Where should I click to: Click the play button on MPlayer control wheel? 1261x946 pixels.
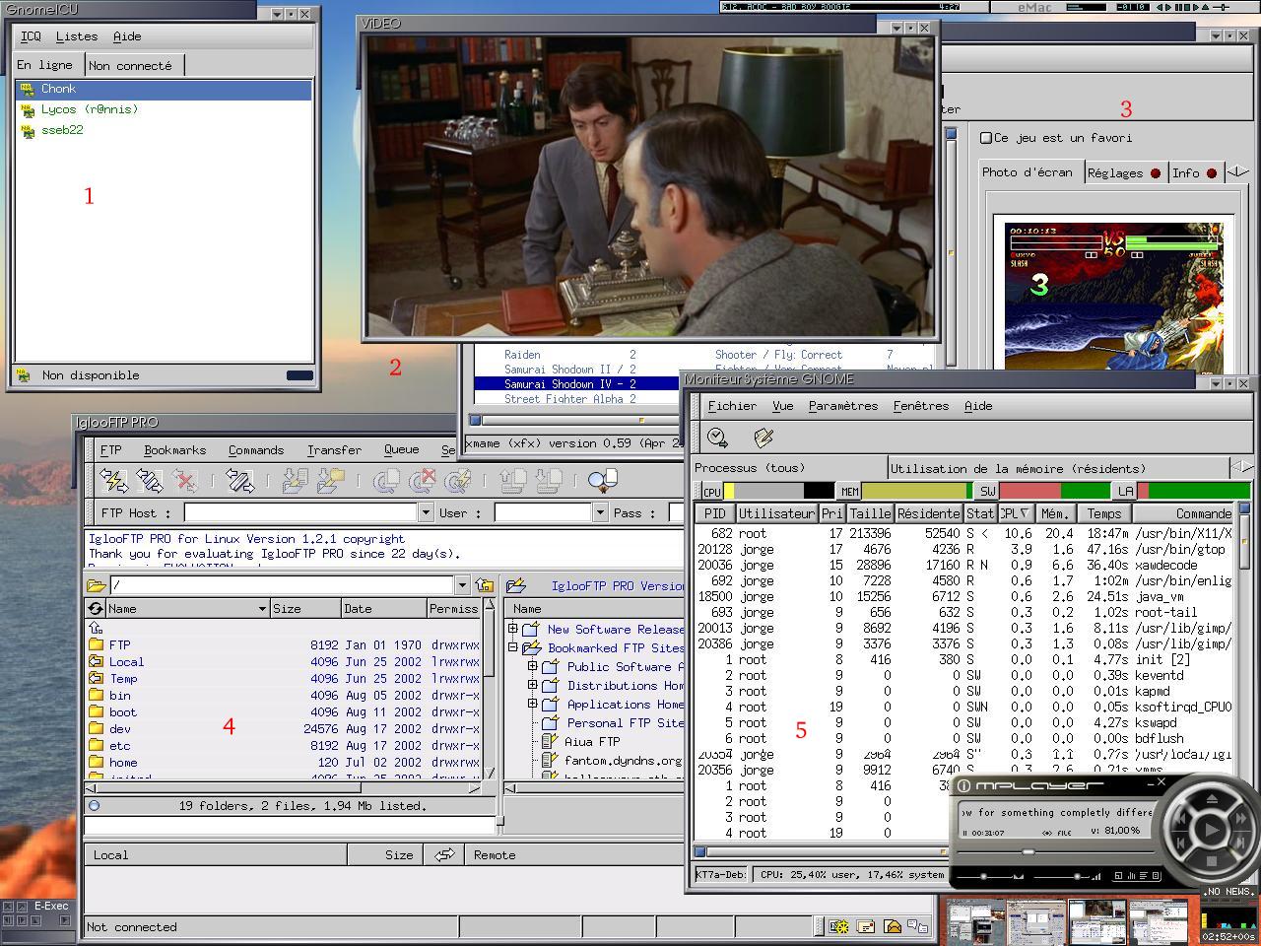(1210, 830)
